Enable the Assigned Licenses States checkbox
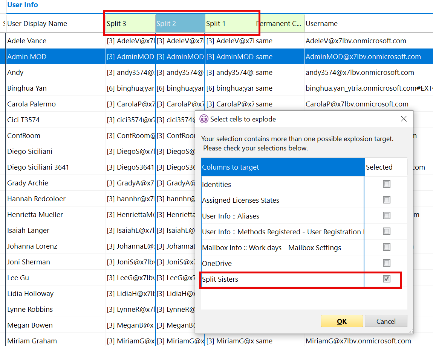 click(x=386, y=200)
